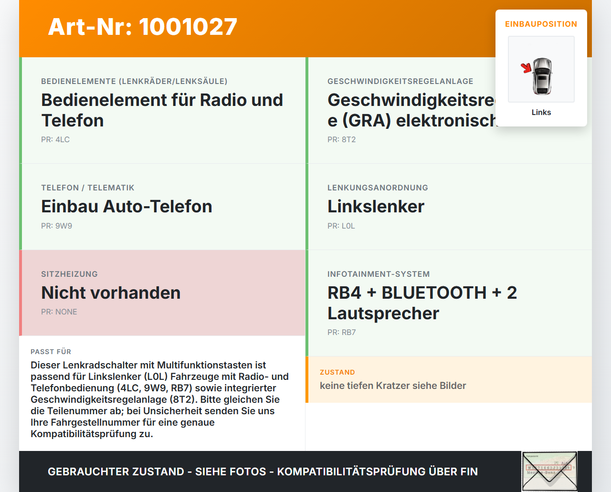Click the 'Bedienelement für Radio und Telefon' title
Viewport: 611px width, 492px height.
[162, 110]
